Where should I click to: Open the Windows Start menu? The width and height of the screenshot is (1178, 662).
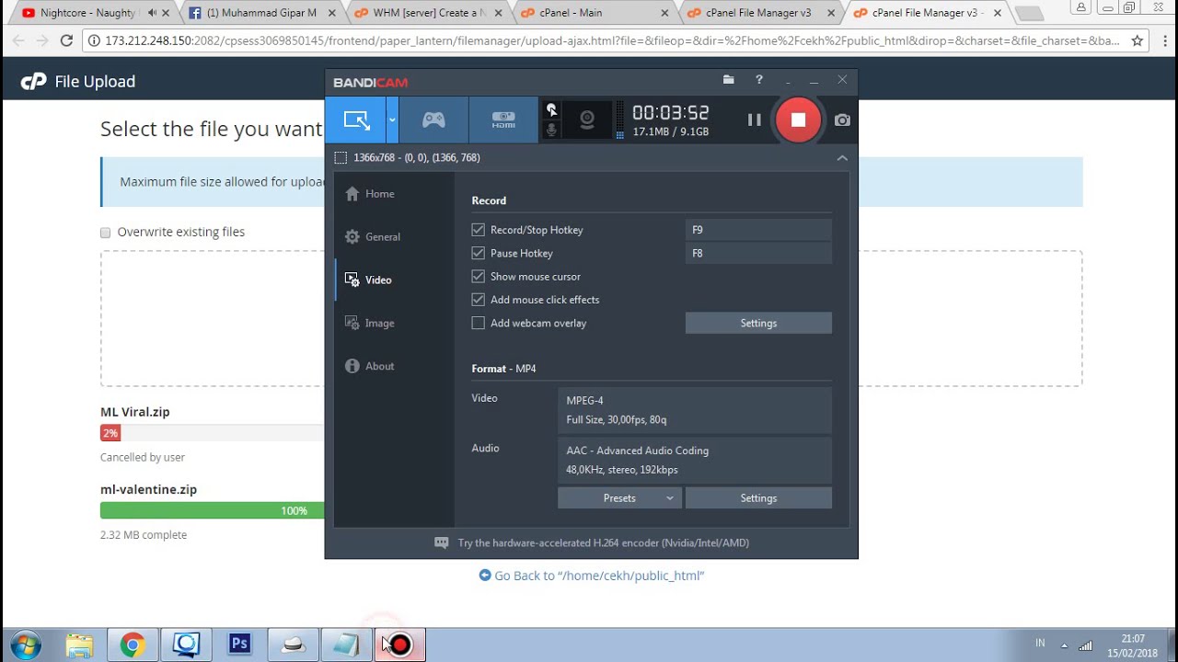click(25, 645)
